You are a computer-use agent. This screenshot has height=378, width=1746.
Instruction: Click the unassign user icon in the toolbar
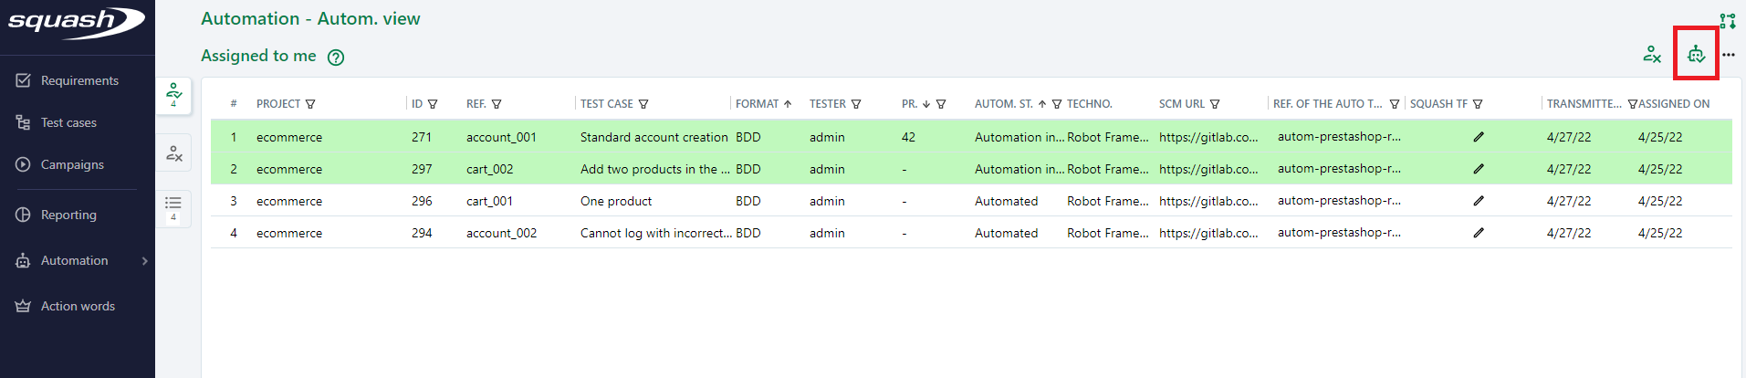[x=1651, y=55]
